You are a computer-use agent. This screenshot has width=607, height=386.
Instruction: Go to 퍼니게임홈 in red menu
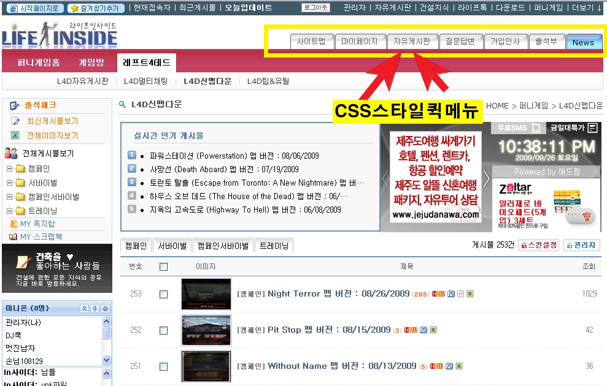[x=38, y=62]
